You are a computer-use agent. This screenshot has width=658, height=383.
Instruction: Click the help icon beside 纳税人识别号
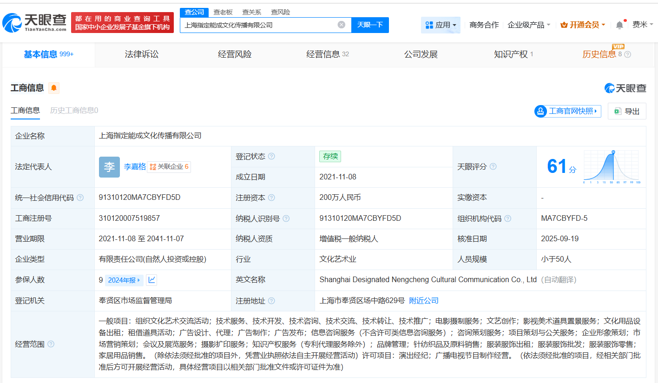287,218
